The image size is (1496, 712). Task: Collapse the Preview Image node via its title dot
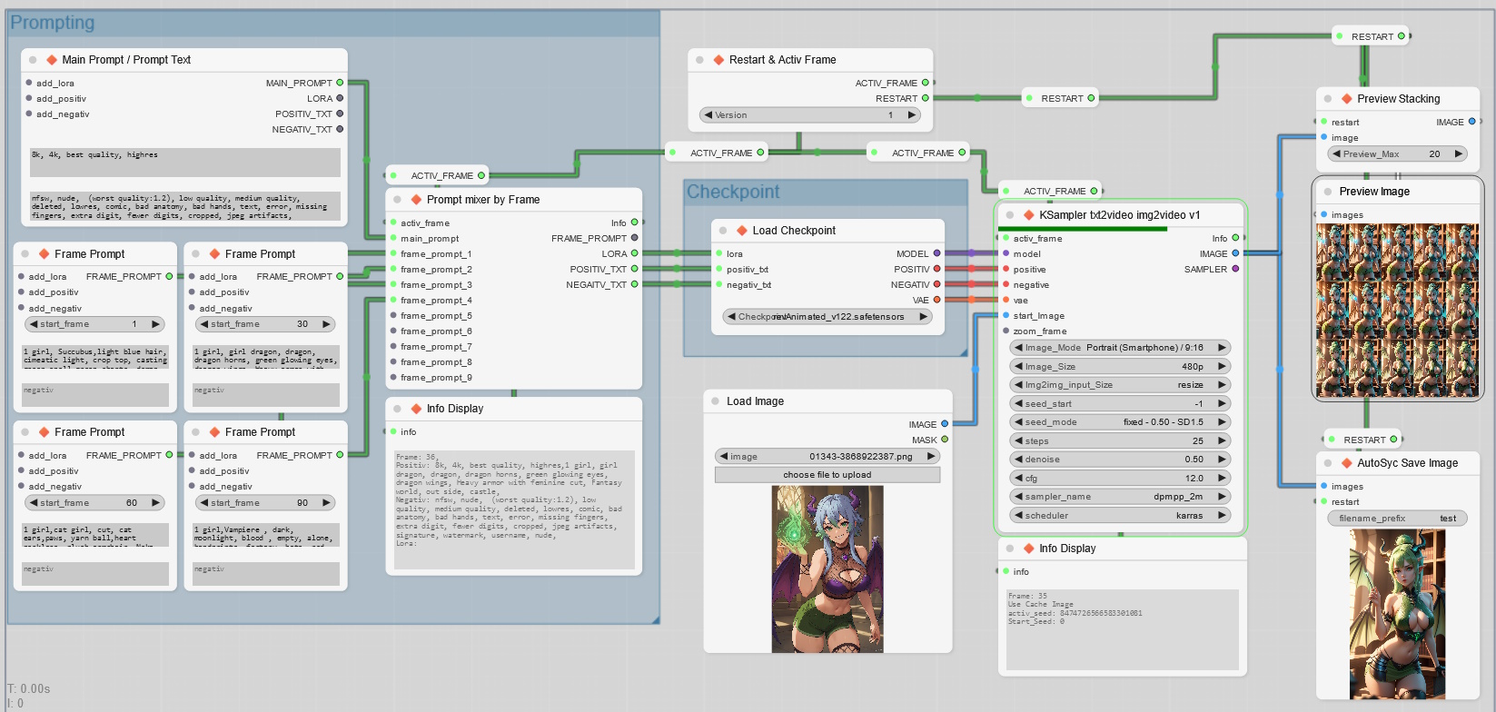coord(1328,192)
